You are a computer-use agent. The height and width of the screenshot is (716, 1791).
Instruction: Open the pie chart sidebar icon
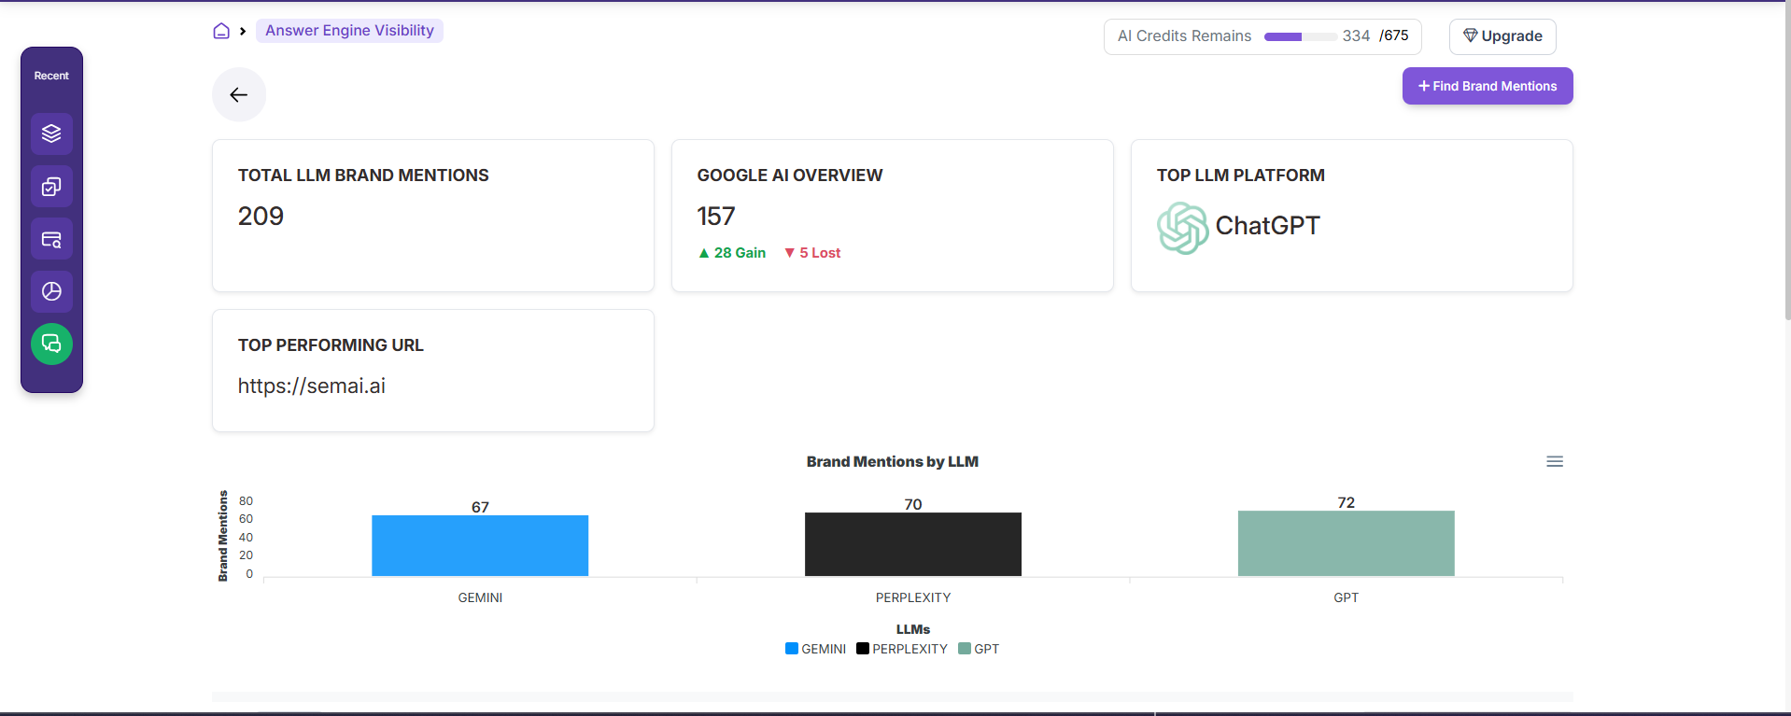click(x=51, y=292)
